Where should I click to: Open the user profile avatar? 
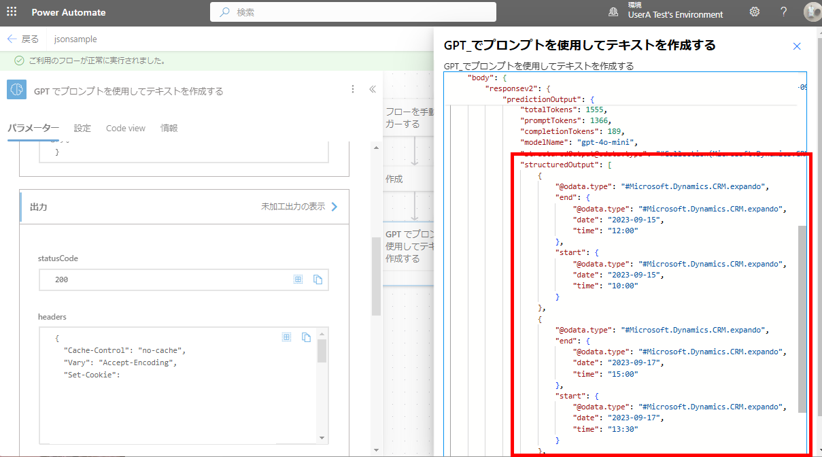click(x=811, y=12)
